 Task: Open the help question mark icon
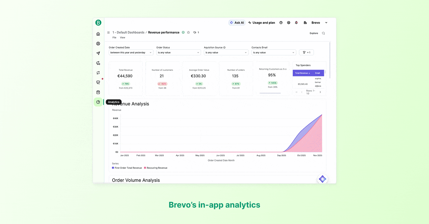(281, 23)
